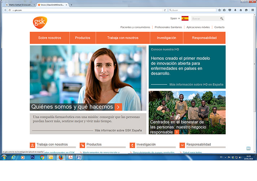257x181 pixels.
Task: Click the GSK logo
Action: point(40,22)
